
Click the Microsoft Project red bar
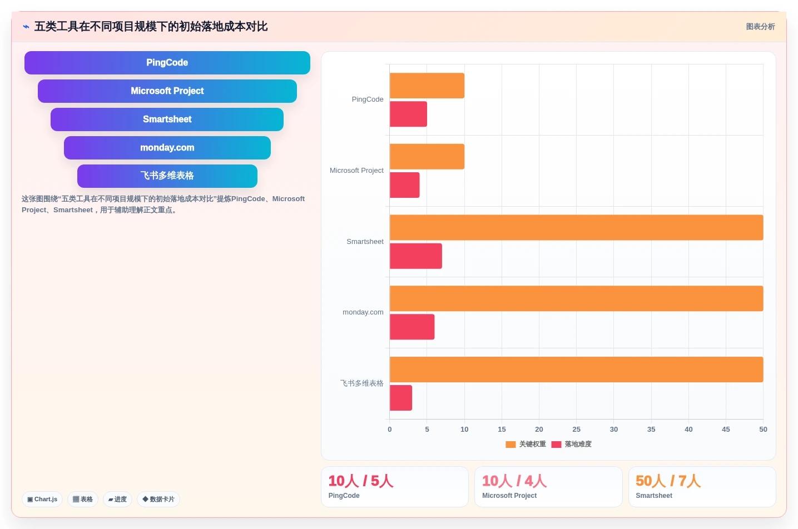tap(405, 185)
